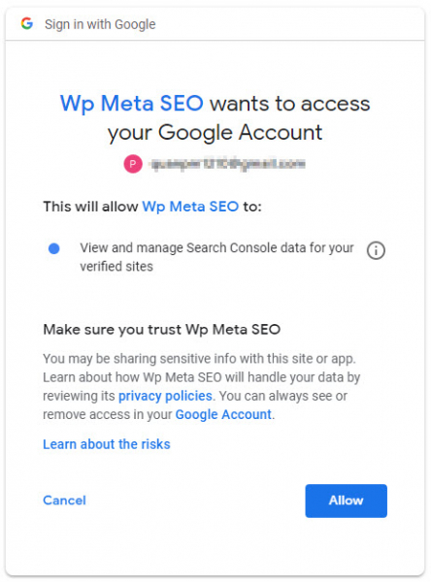This screenshot has width=431, height=582.
Task: Click the blue bullet dot next to the permission
Action: [54, 248]
